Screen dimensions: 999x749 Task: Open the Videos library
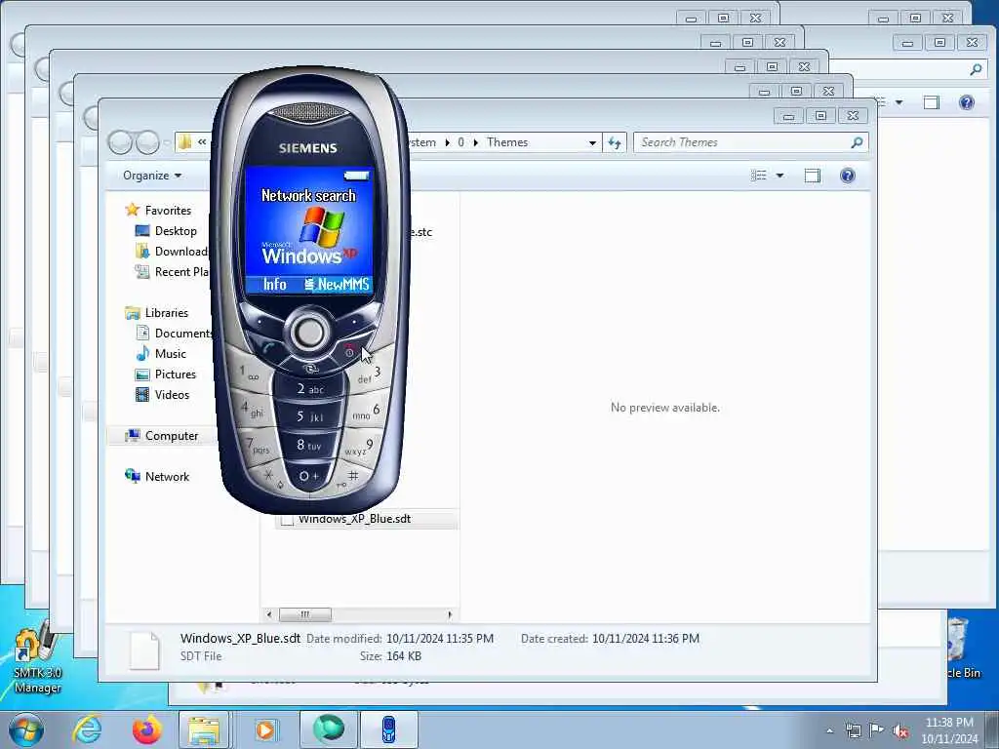(x=172, y=394)
